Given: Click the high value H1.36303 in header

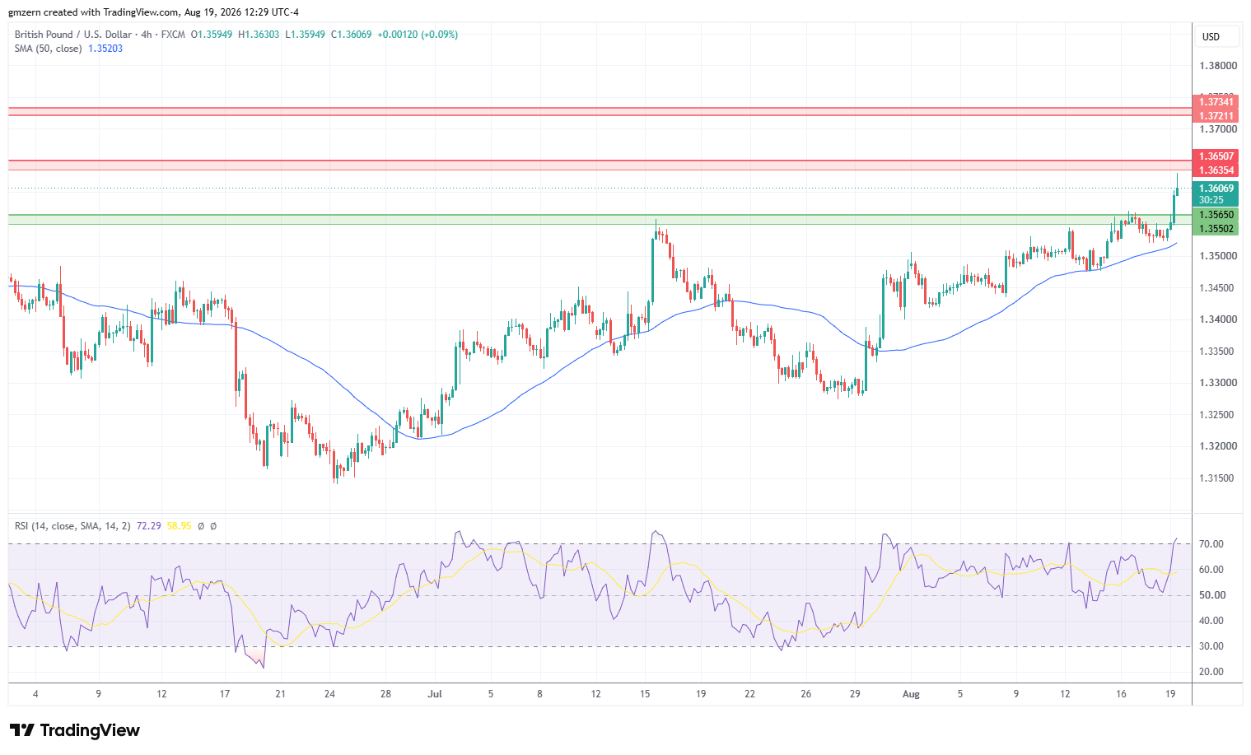Looking at the screenshot, I should (259, 35).
